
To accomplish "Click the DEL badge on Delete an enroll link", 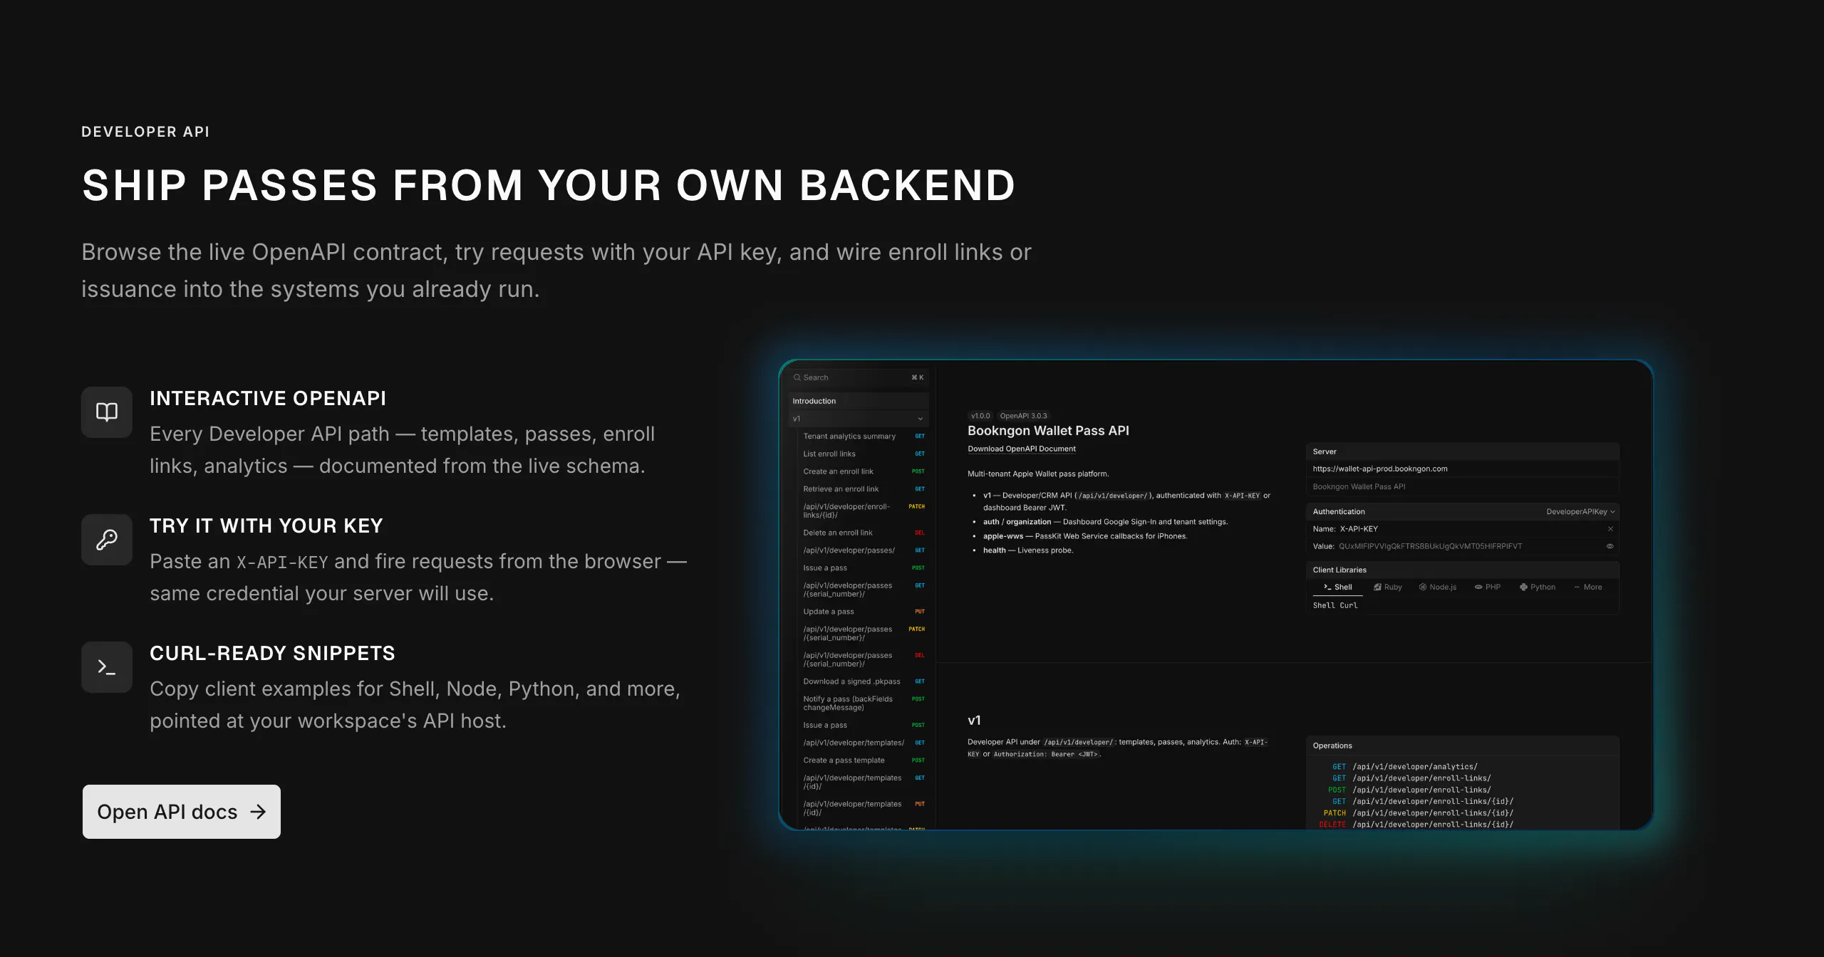I will [x=920, y=532].
